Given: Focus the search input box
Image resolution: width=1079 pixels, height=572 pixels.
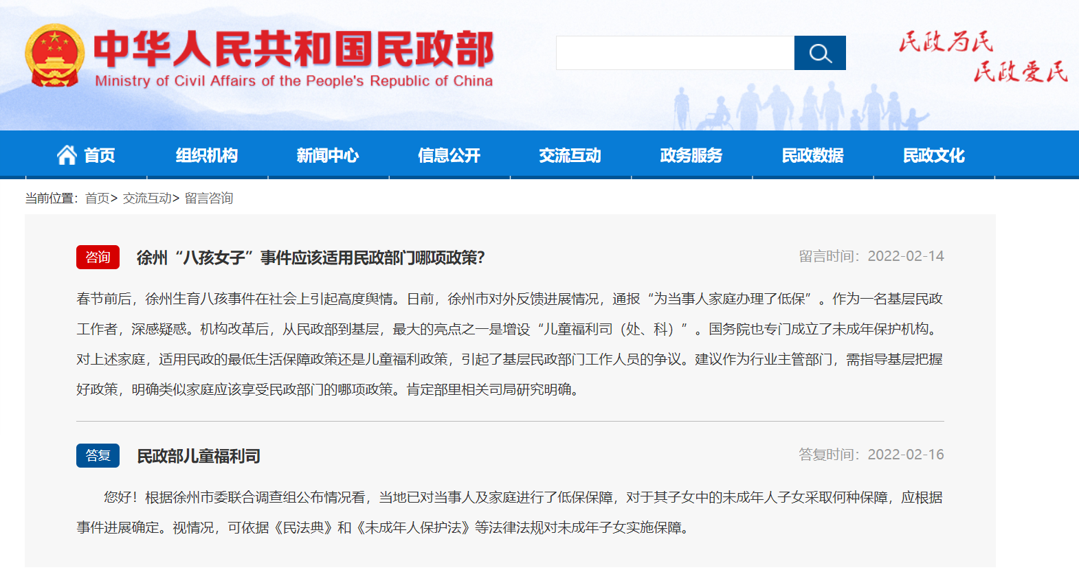Looking at the screenshot, I should click(675, 53).
